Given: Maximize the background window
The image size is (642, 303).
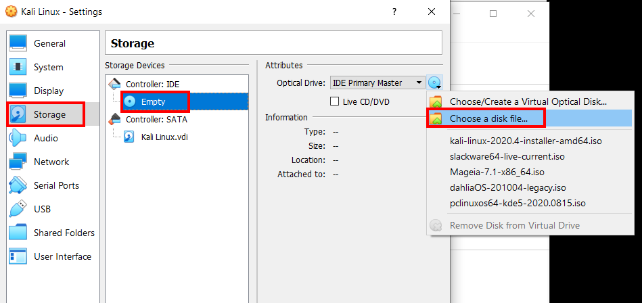Looking at the screenshot, I should click(493, 14).
